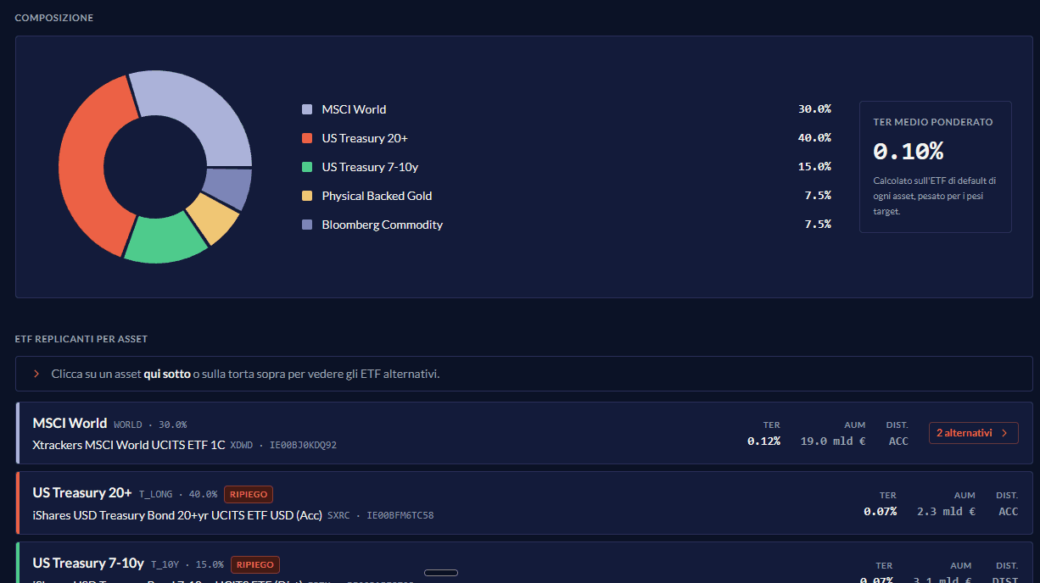Click the XDWD ticker text
This screenshot has height=583, width=1040.
pyautogui.click(x=242, y=445)
